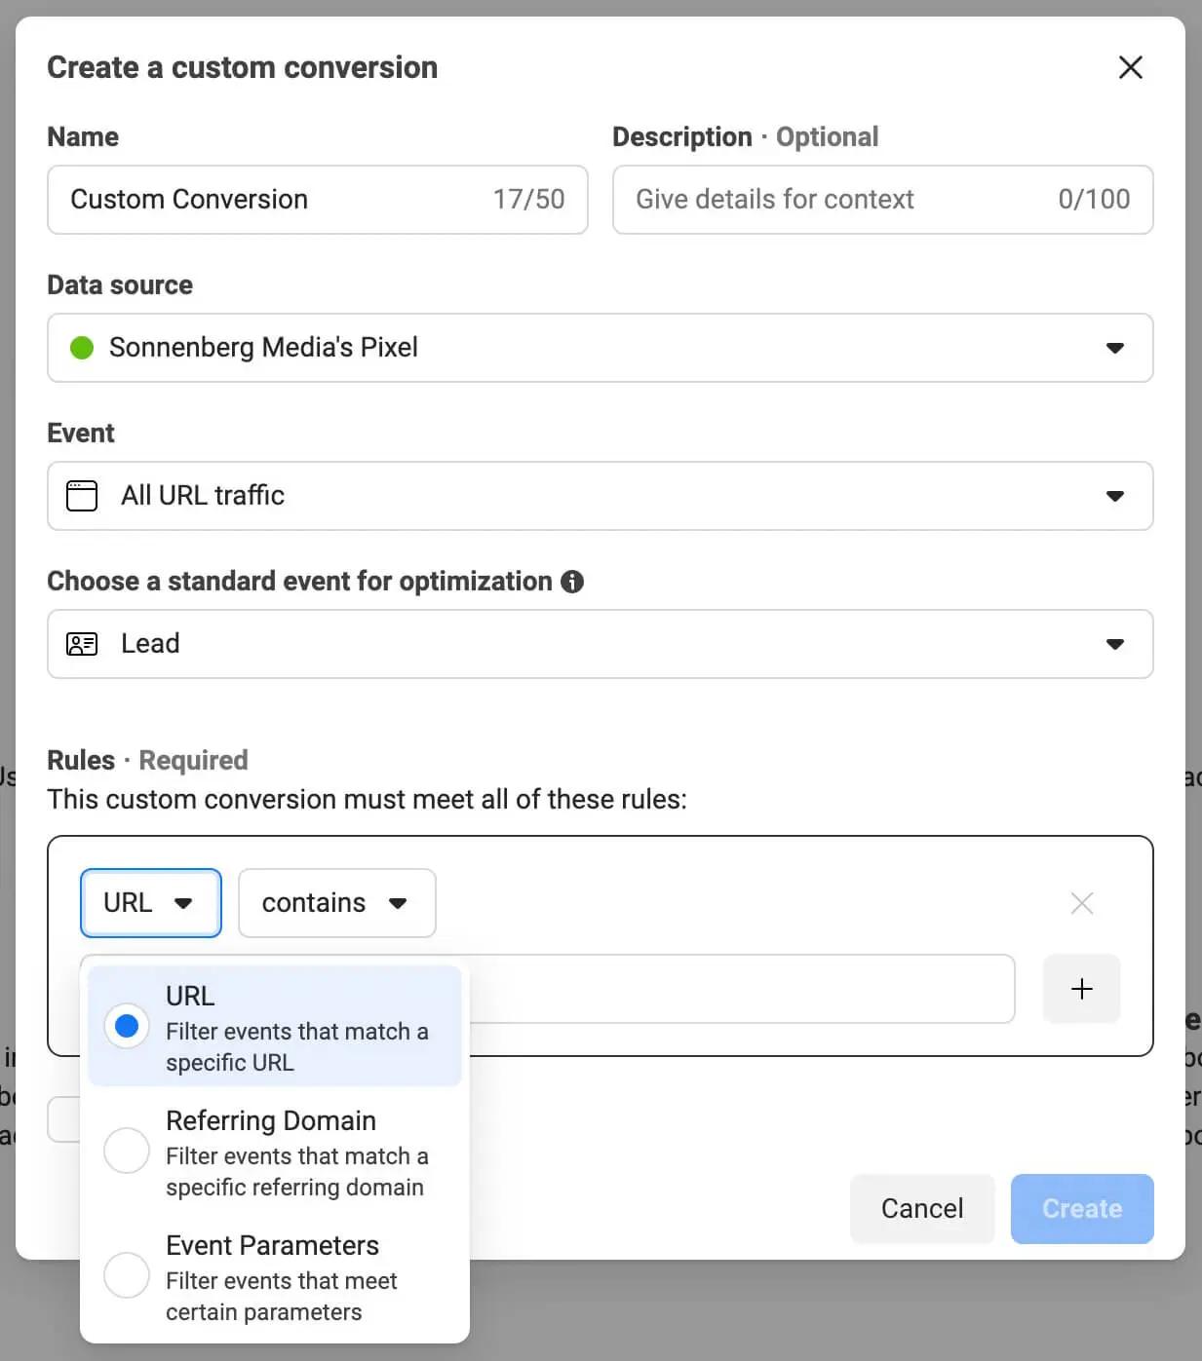Viewport: 1202px width, 1361px height.
Task: Click the Description optional input field
Action: tap(883, 200)
